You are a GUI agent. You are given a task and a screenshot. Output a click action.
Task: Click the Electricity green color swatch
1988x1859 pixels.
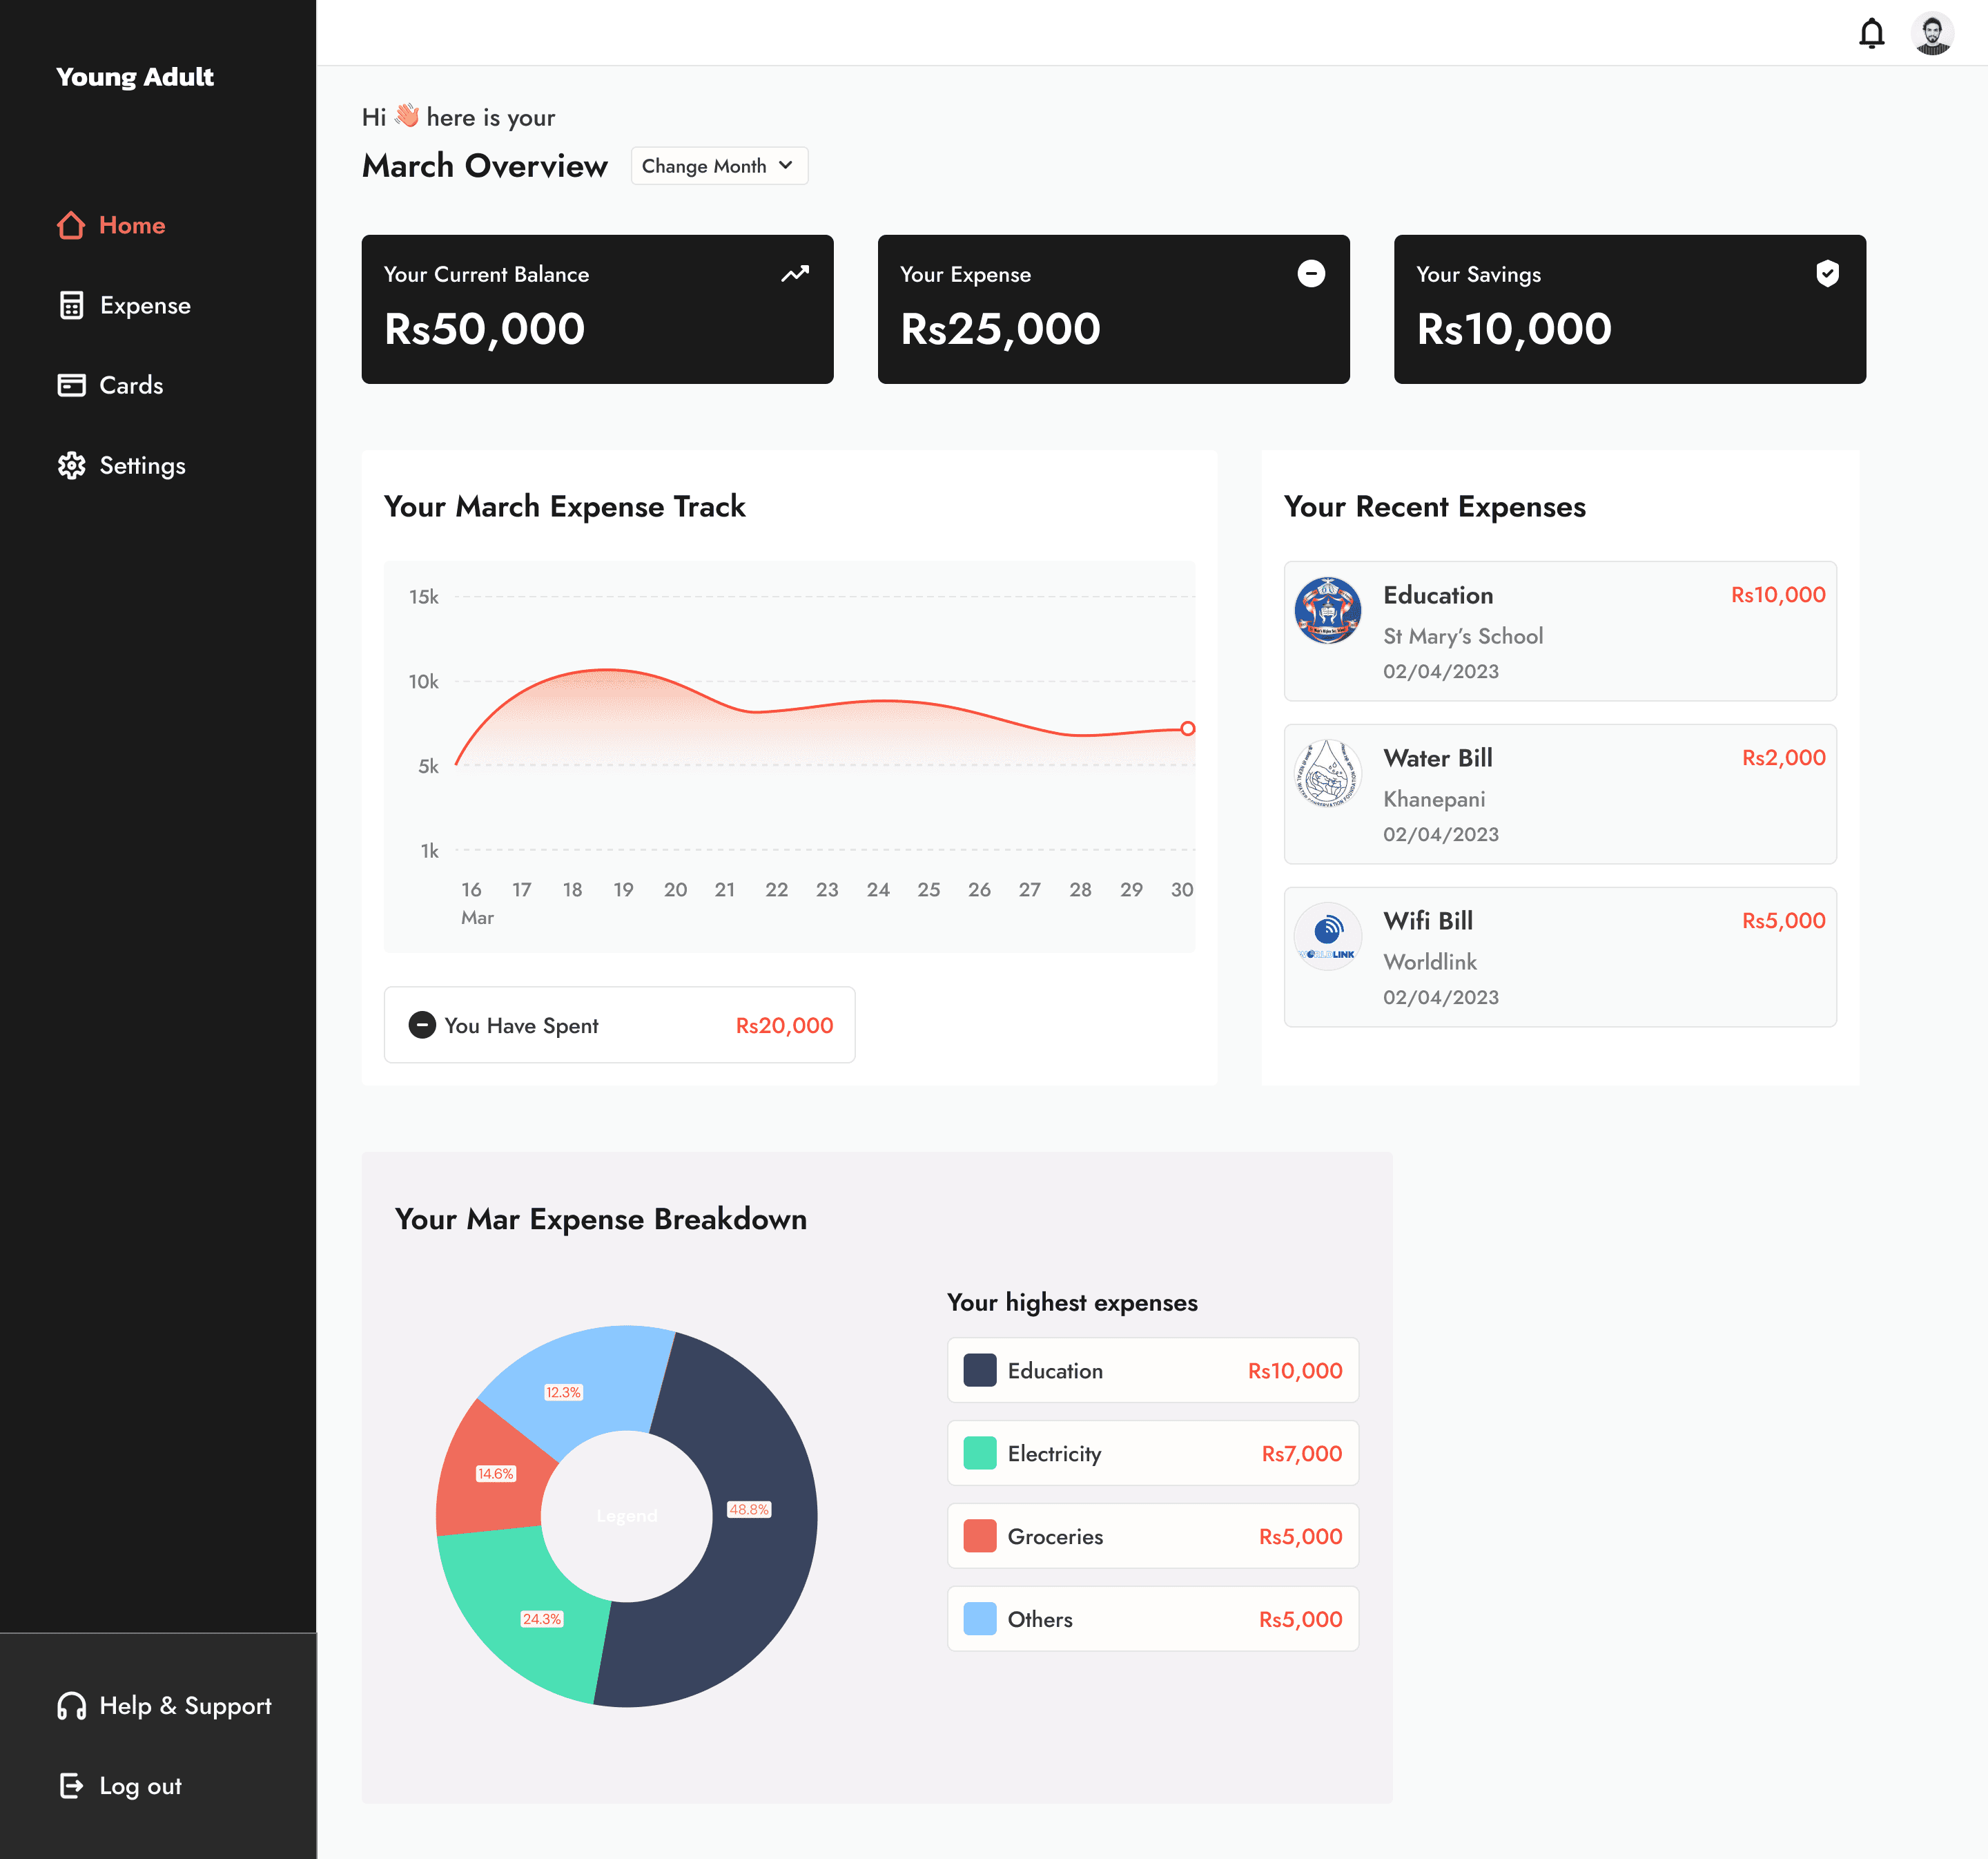[x=979, y=1453]
